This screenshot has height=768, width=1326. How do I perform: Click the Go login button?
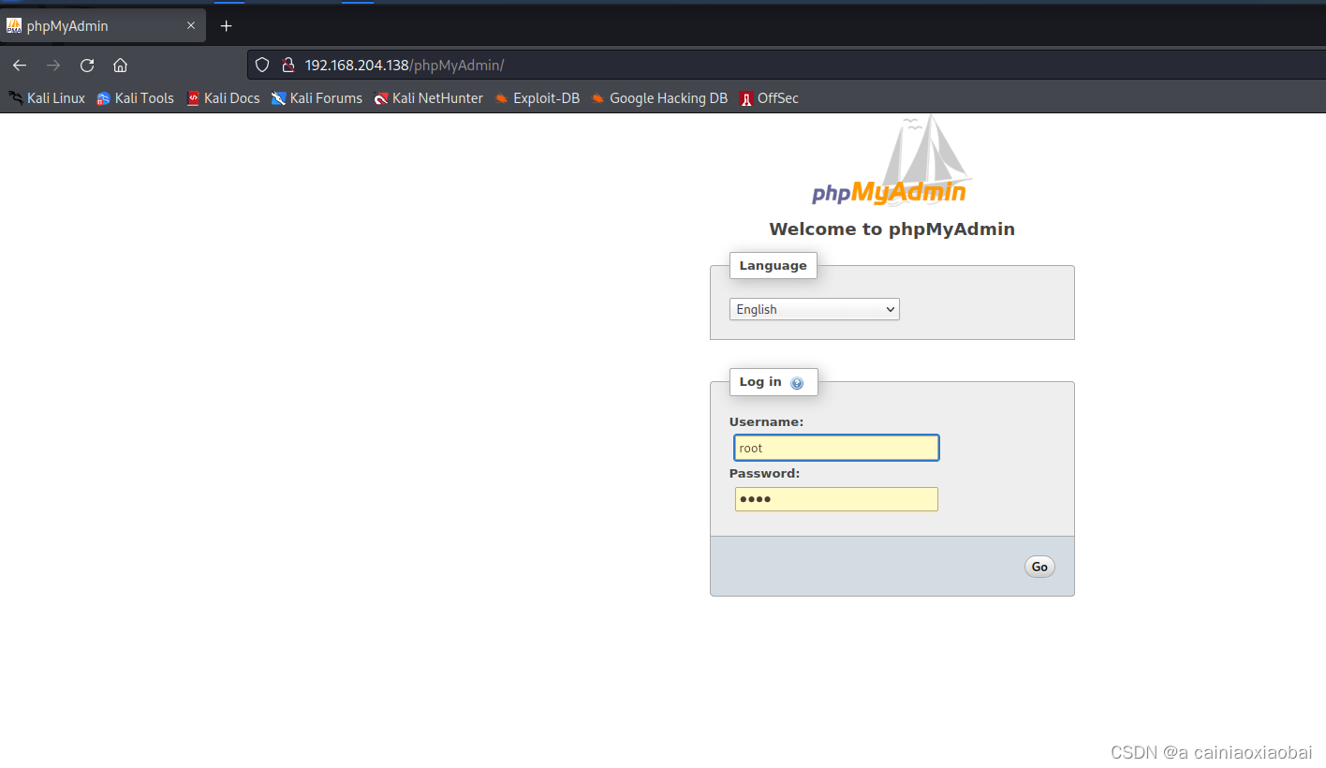(1039, 567)
